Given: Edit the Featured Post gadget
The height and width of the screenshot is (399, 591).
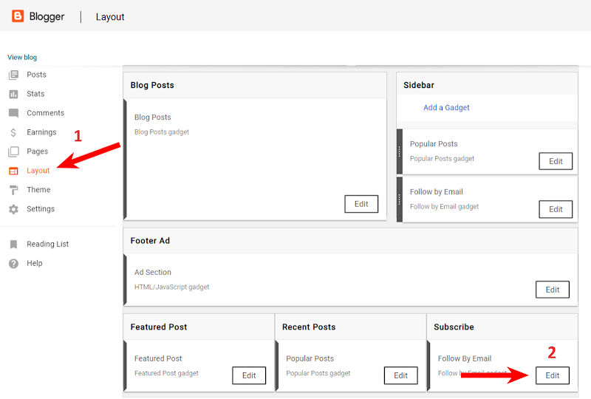Looking at the screenshot, I should pyautogui.click(x=249, y=375).
